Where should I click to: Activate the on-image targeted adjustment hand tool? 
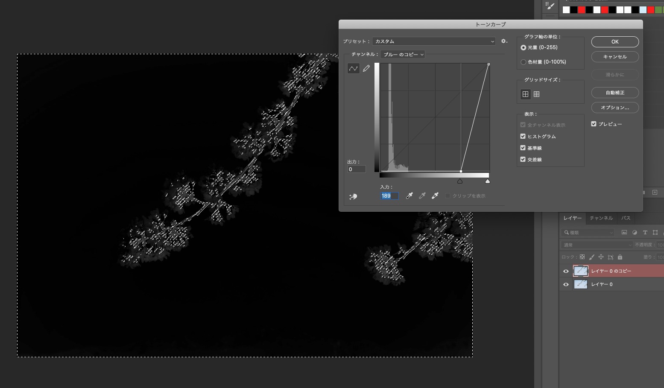tap(353, 196)
